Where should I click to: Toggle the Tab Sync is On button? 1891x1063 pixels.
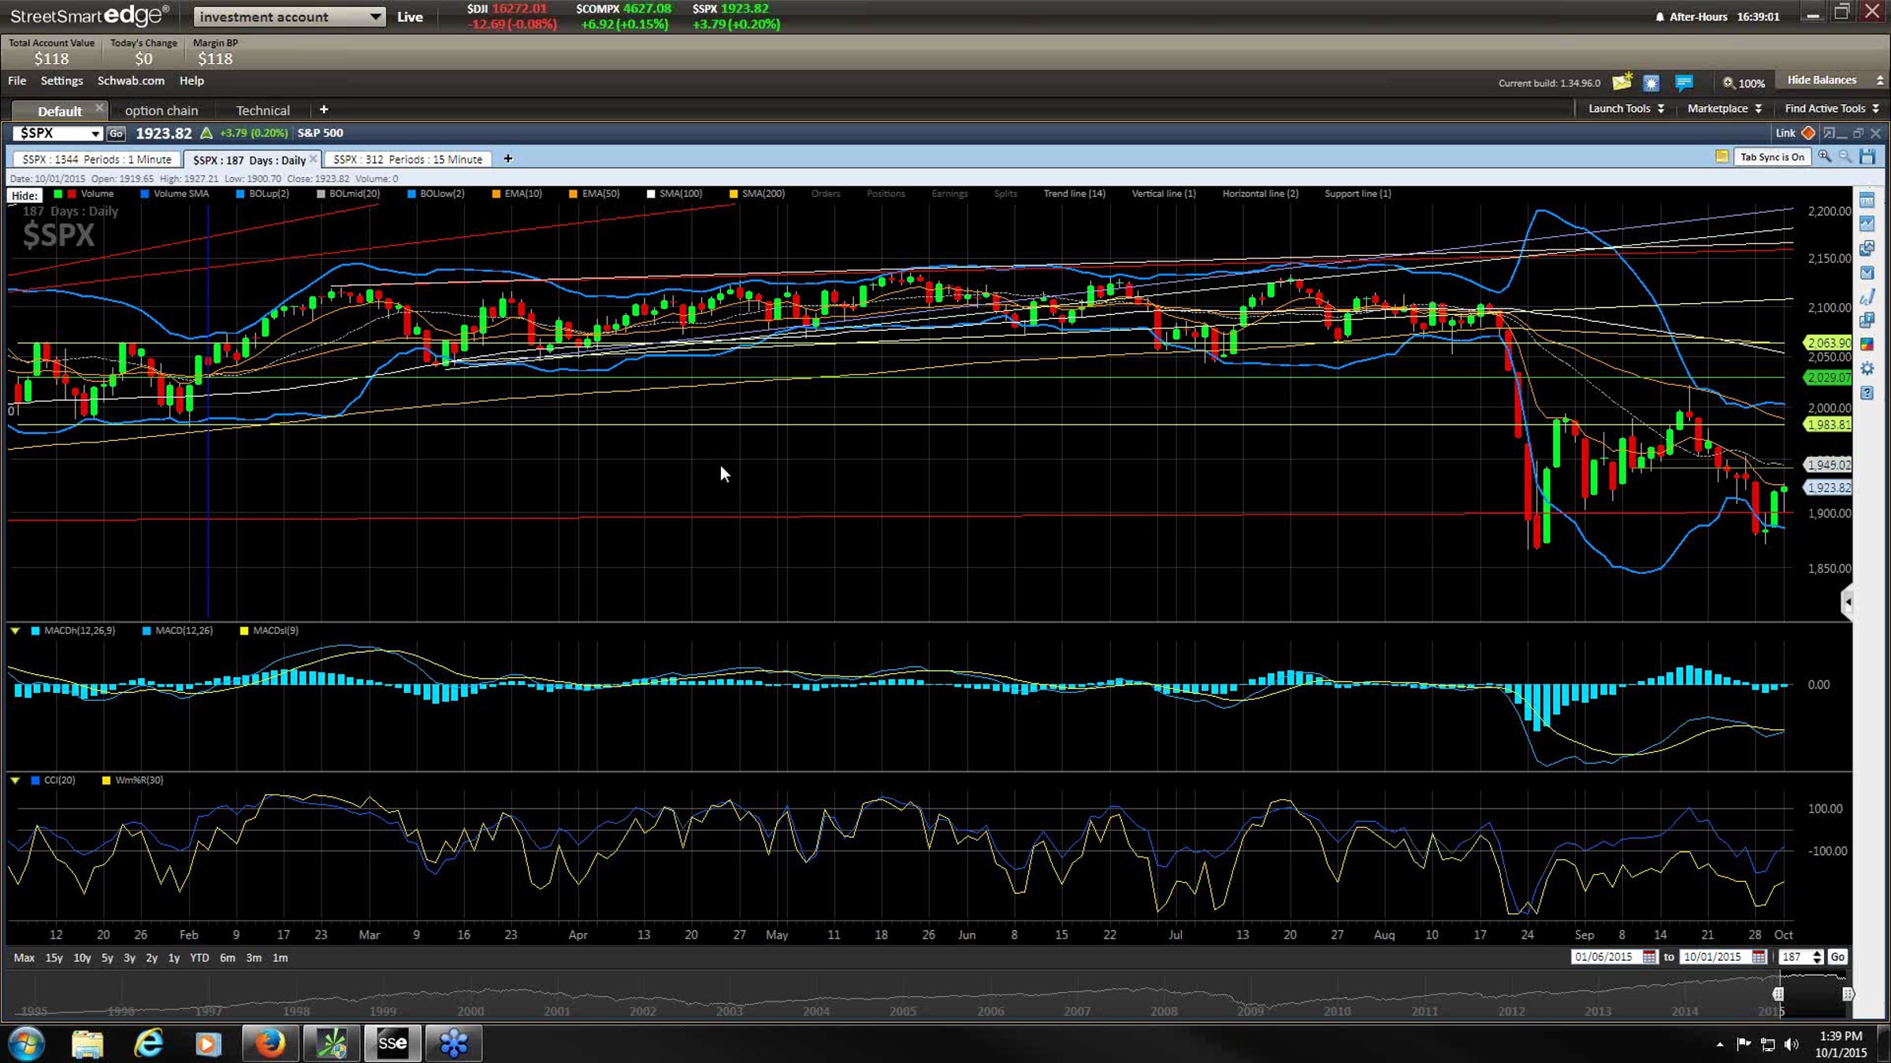click(x=1772, y=157)
